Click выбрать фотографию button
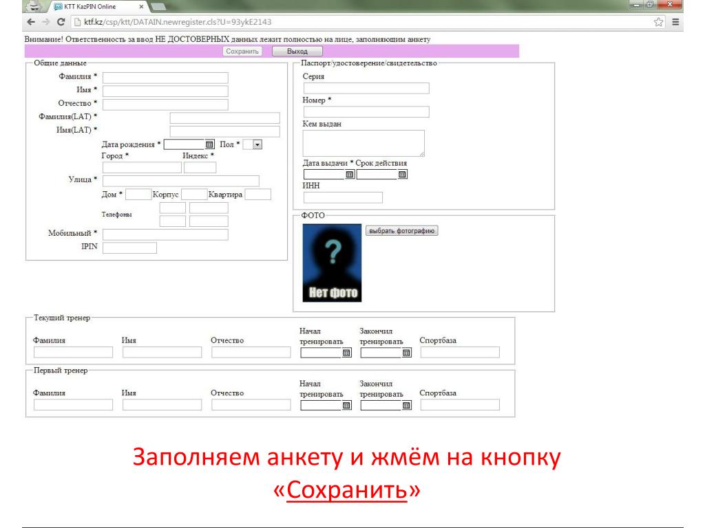 coord(402,231)
